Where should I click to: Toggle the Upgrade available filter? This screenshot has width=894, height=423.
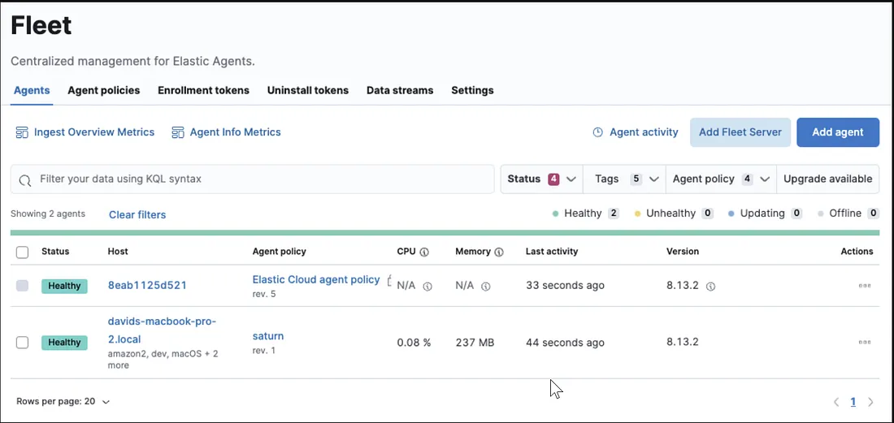coord(828,179)
